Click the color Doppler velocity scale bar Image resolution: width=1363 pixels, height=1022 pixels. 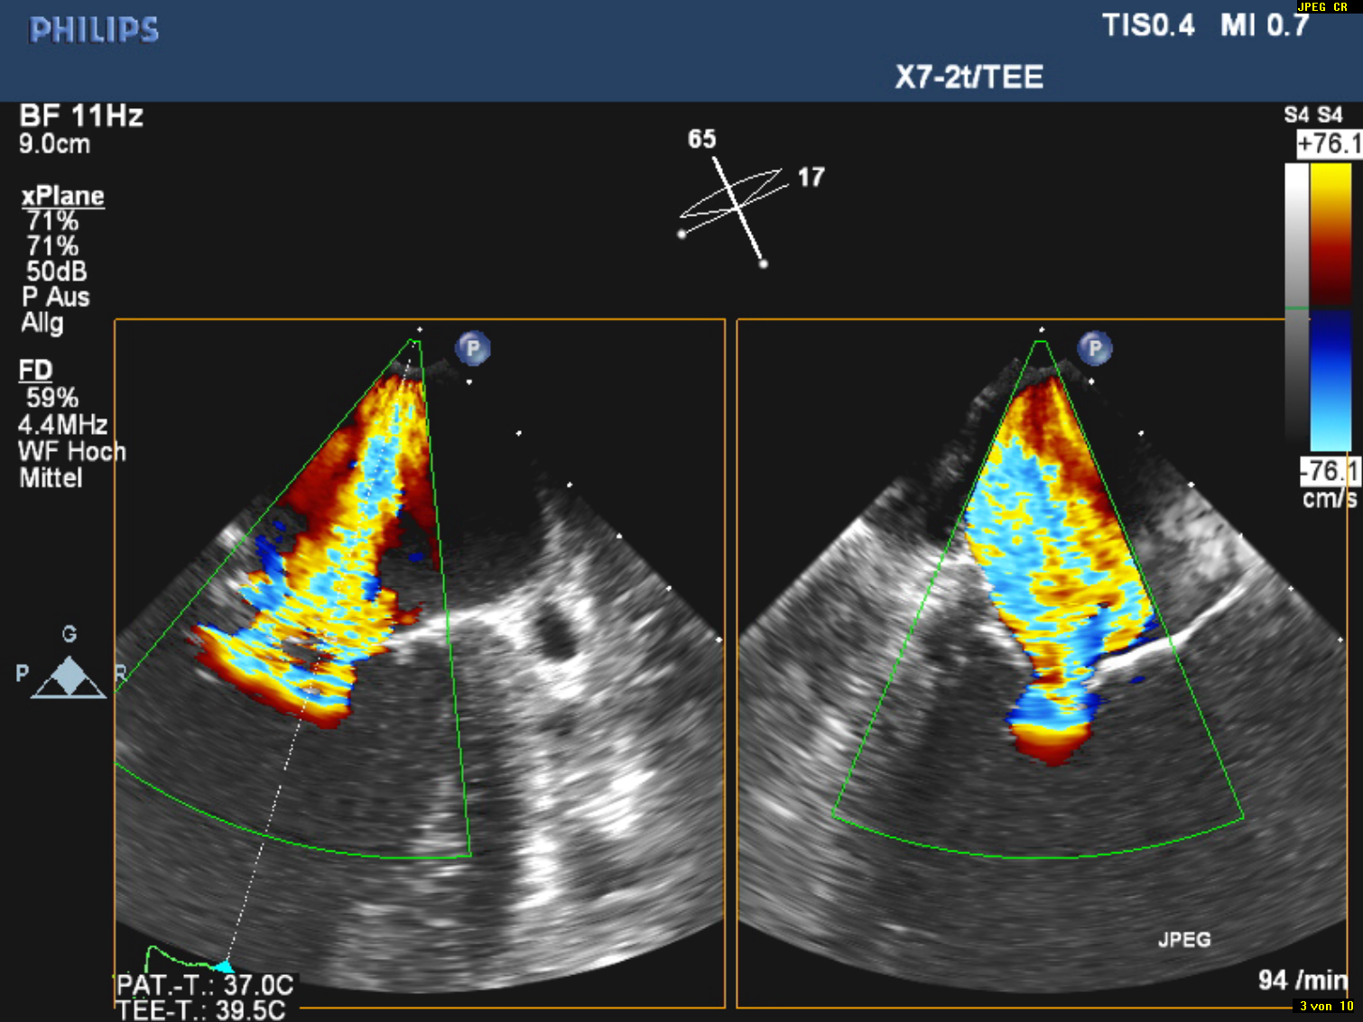click(1331, 307)
